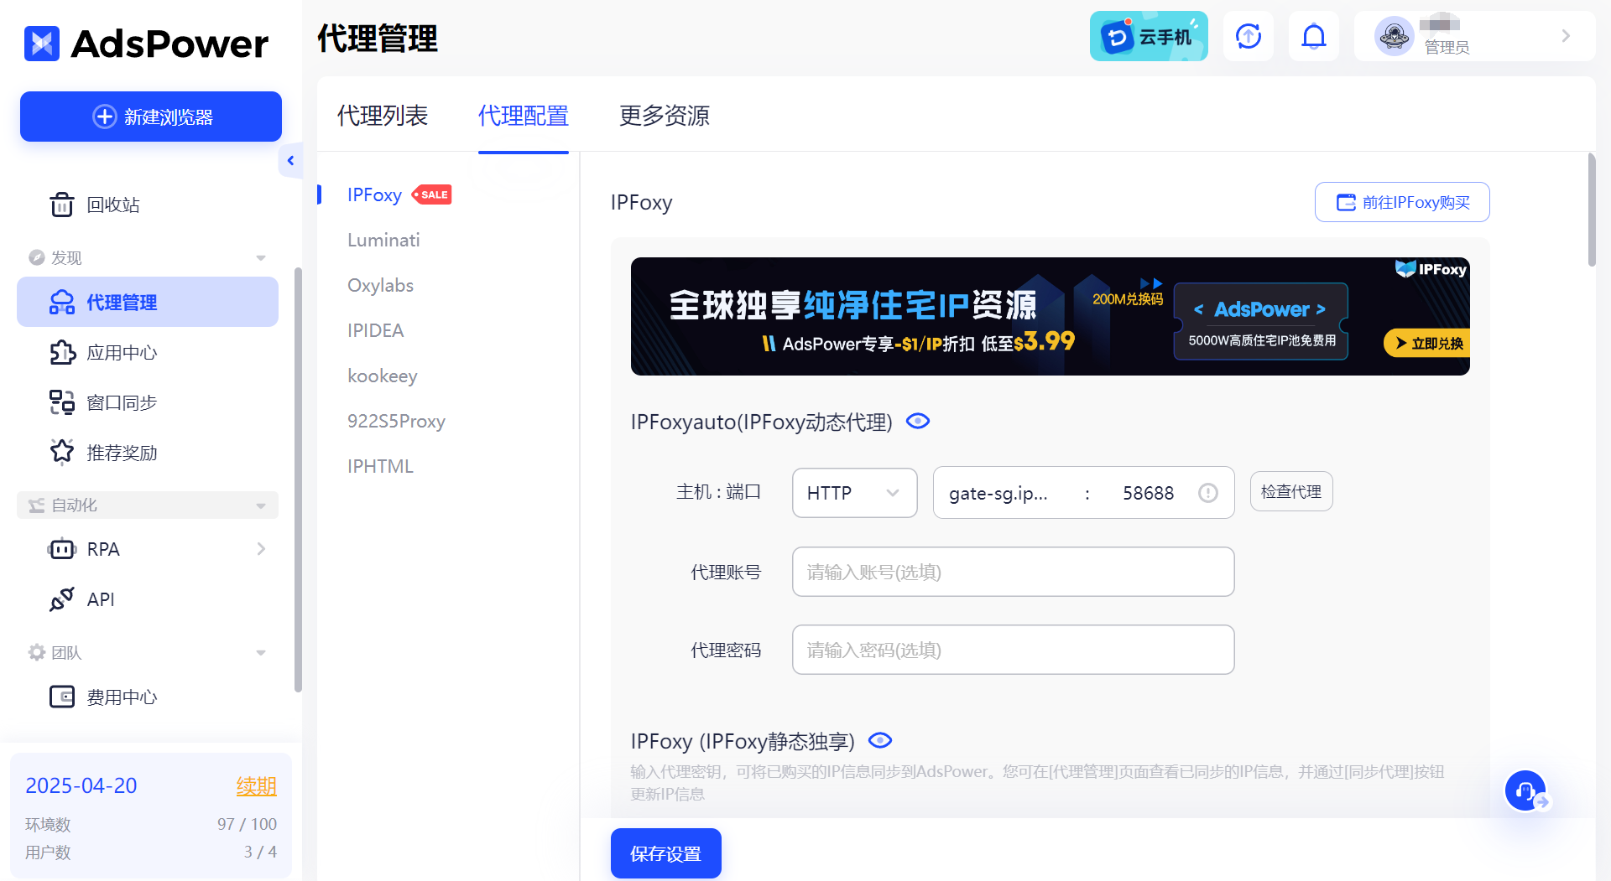Select kookeey provider
The image size is (1611, 881).
click(x=382, y=376)
